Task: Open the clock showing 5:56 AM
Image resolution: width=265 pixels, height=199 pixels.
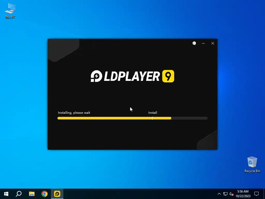Action: [x=243, y=194]
